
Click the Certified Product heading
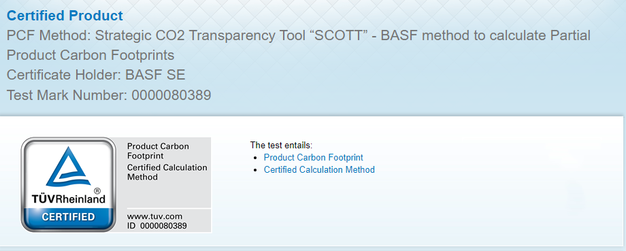65,16
